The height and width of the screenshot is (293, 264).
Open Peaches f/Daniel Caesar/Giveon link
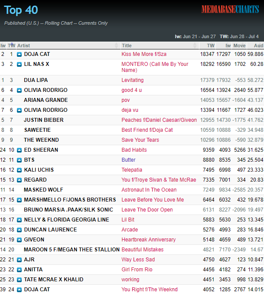[159, 120]
